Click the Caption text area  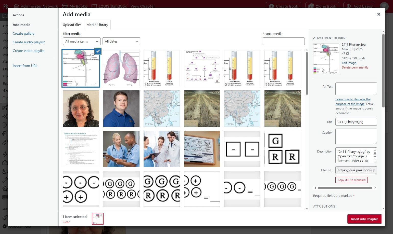(x=356, y=136)
